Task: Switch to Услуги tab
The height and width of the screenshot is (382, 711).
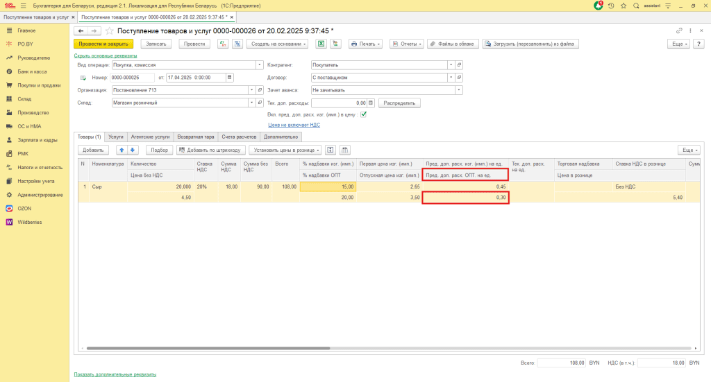Action: click(x=116, y=137)
